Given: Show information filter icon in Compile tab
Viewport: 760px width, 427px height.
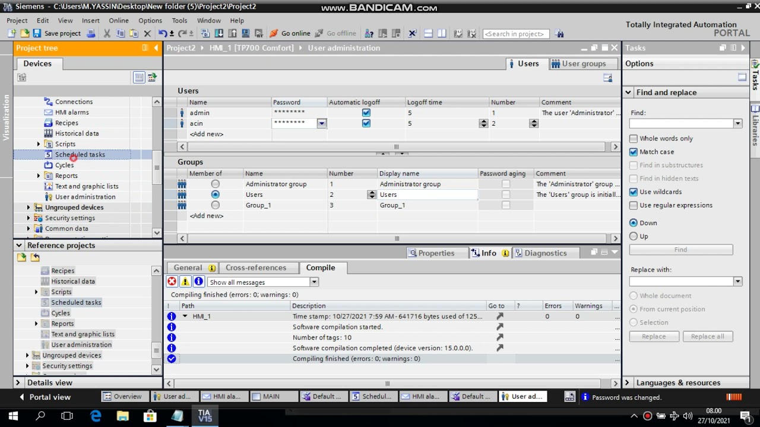Looking at the screenshot, I should pos(198,282).
